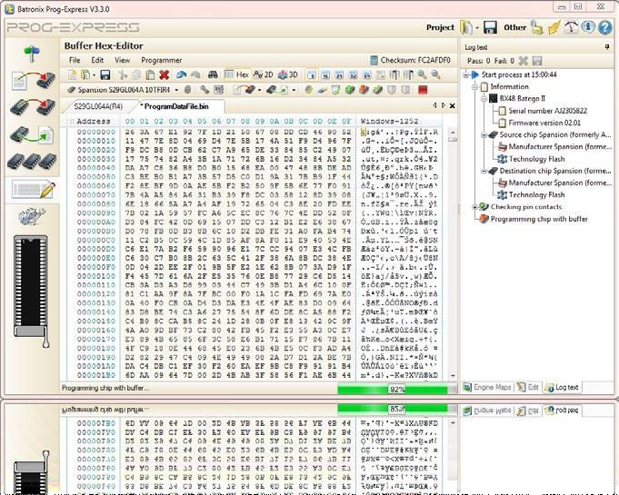Open the dropdown arrow beside open-file icon

point(94,75)
